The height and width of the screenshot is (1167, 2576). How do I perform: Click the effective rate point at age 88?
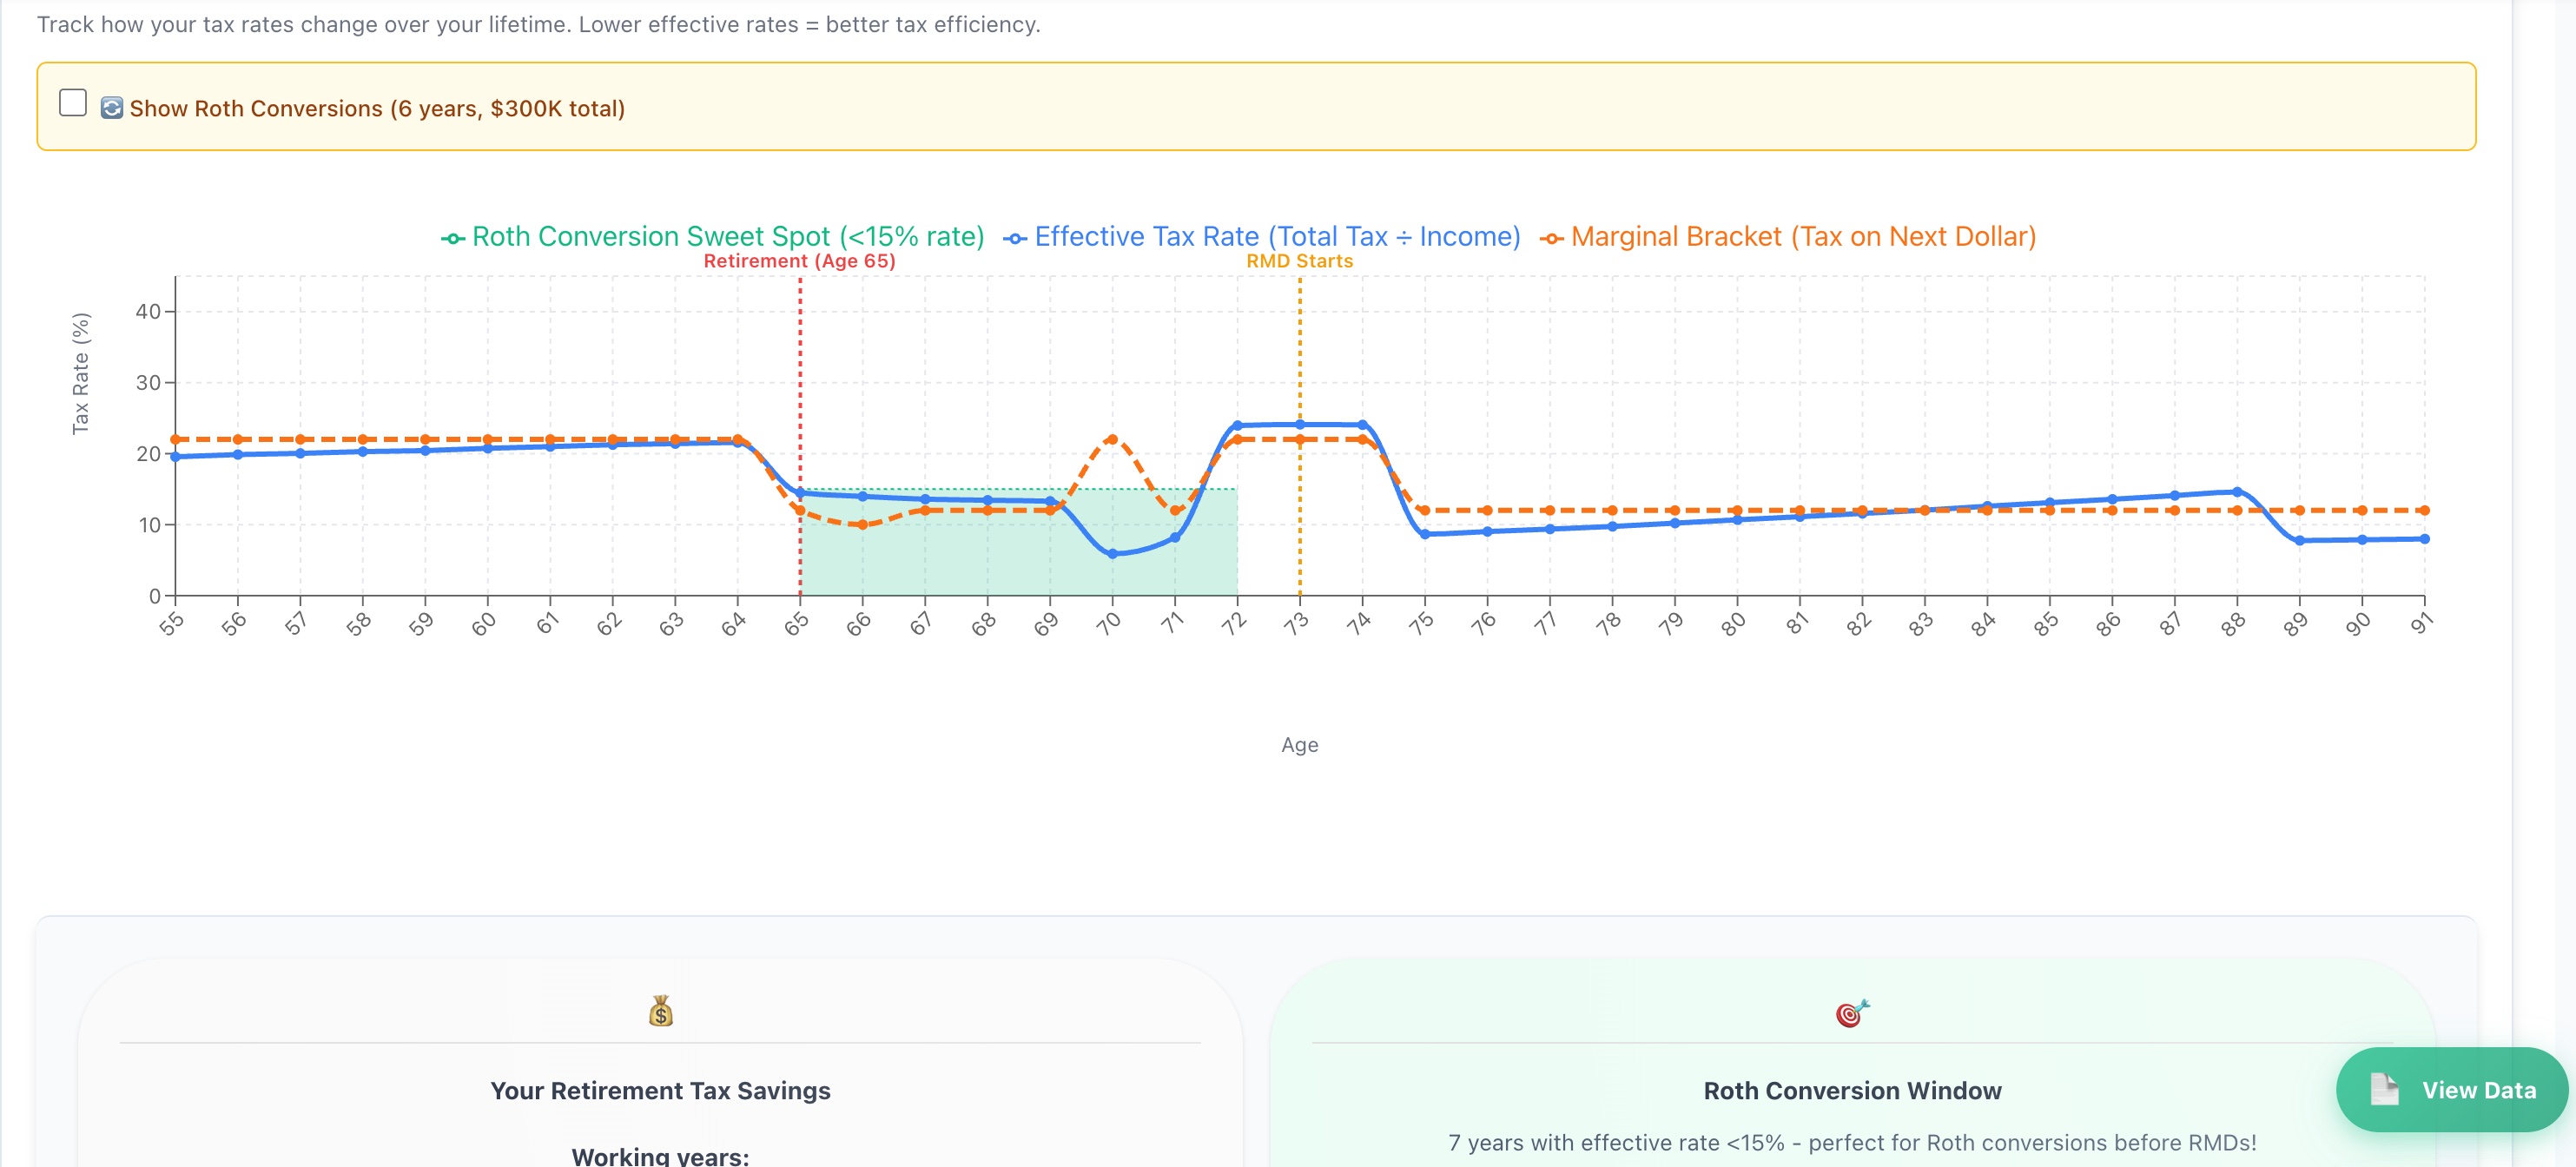(2237, 492)
